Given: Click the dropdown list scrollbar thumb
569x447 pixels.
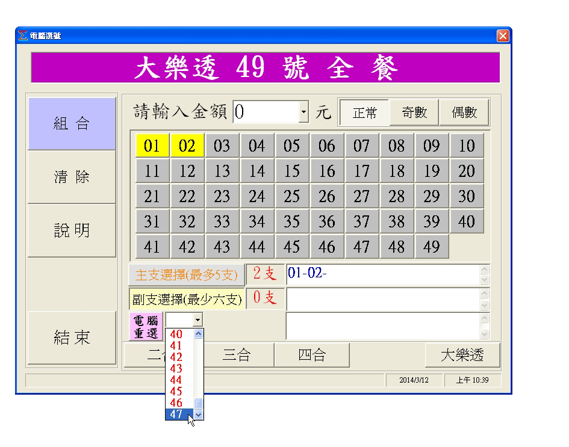Looking at the screenshot, I should click(198, 403).
